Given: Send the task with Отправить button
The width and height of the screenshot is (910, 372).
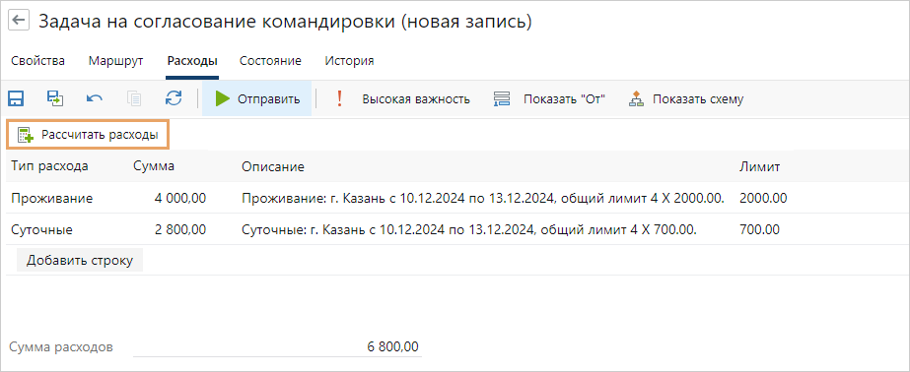Looking at the screenshot, I should [x=256, y=98].
